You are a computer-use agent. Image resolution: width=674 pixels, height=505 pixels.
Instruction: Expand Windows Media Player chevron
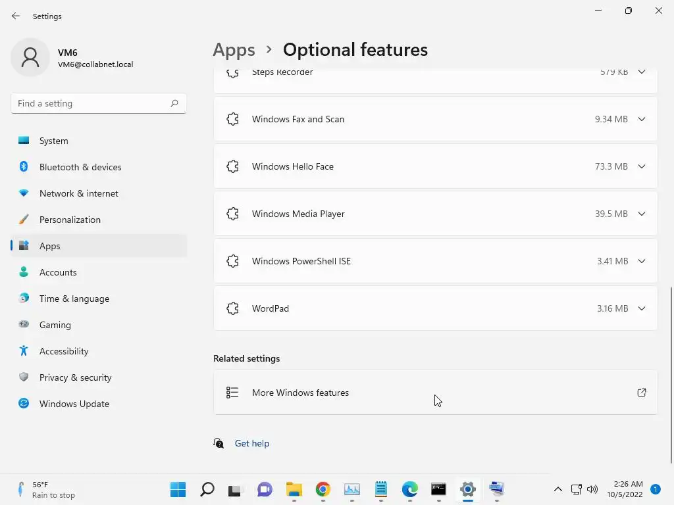coord(641,214)
